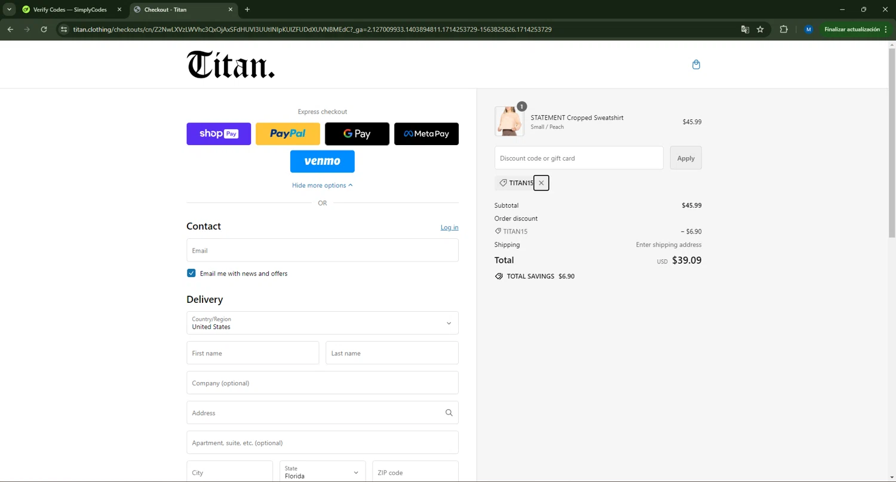Focus the Apartment, suite, etc. field
The image size is (896, 482).
[x=323, y=443]
